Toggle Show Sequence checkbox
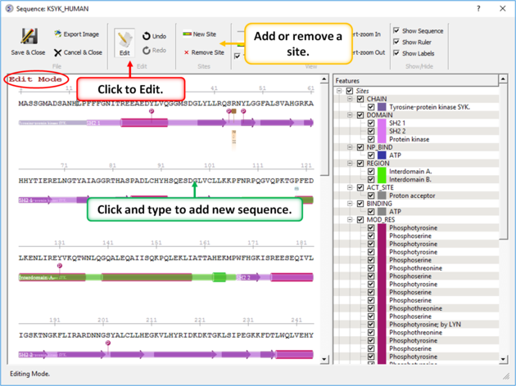The image size is (516, 386). [396, 30]
